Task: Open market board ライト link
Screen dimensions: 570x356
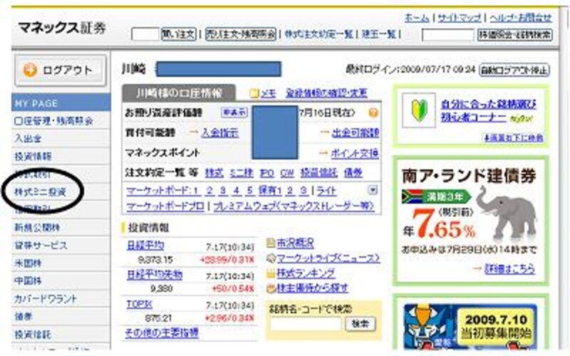Action: (x=326, y=191)
